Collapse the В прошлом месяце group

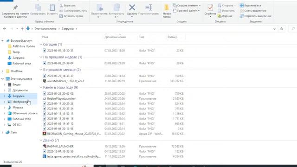(x=41, y=70)
